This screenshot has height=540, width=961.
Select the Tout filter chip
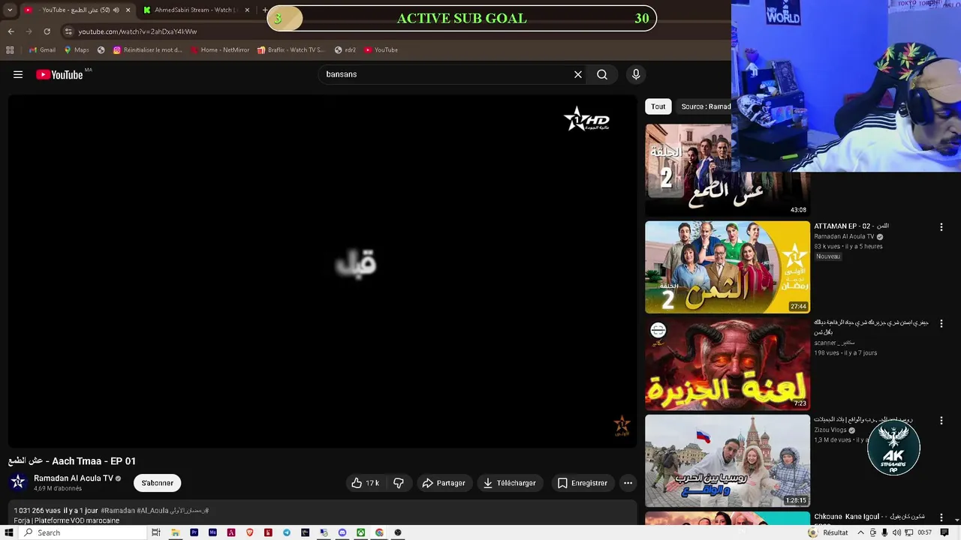pos(658,106)
